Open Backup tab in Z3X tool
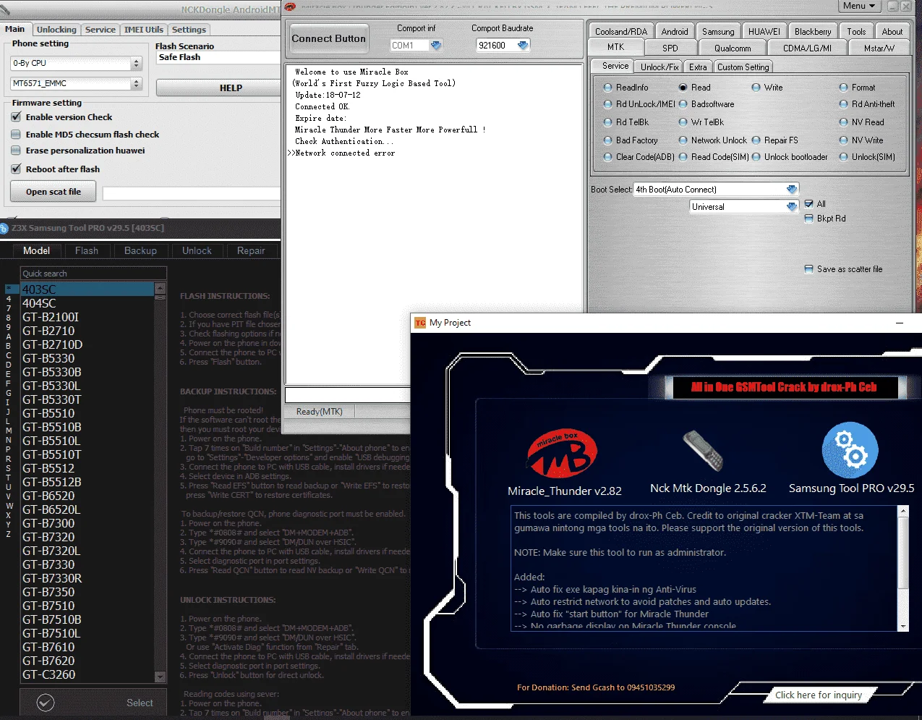 coord(140,250)
